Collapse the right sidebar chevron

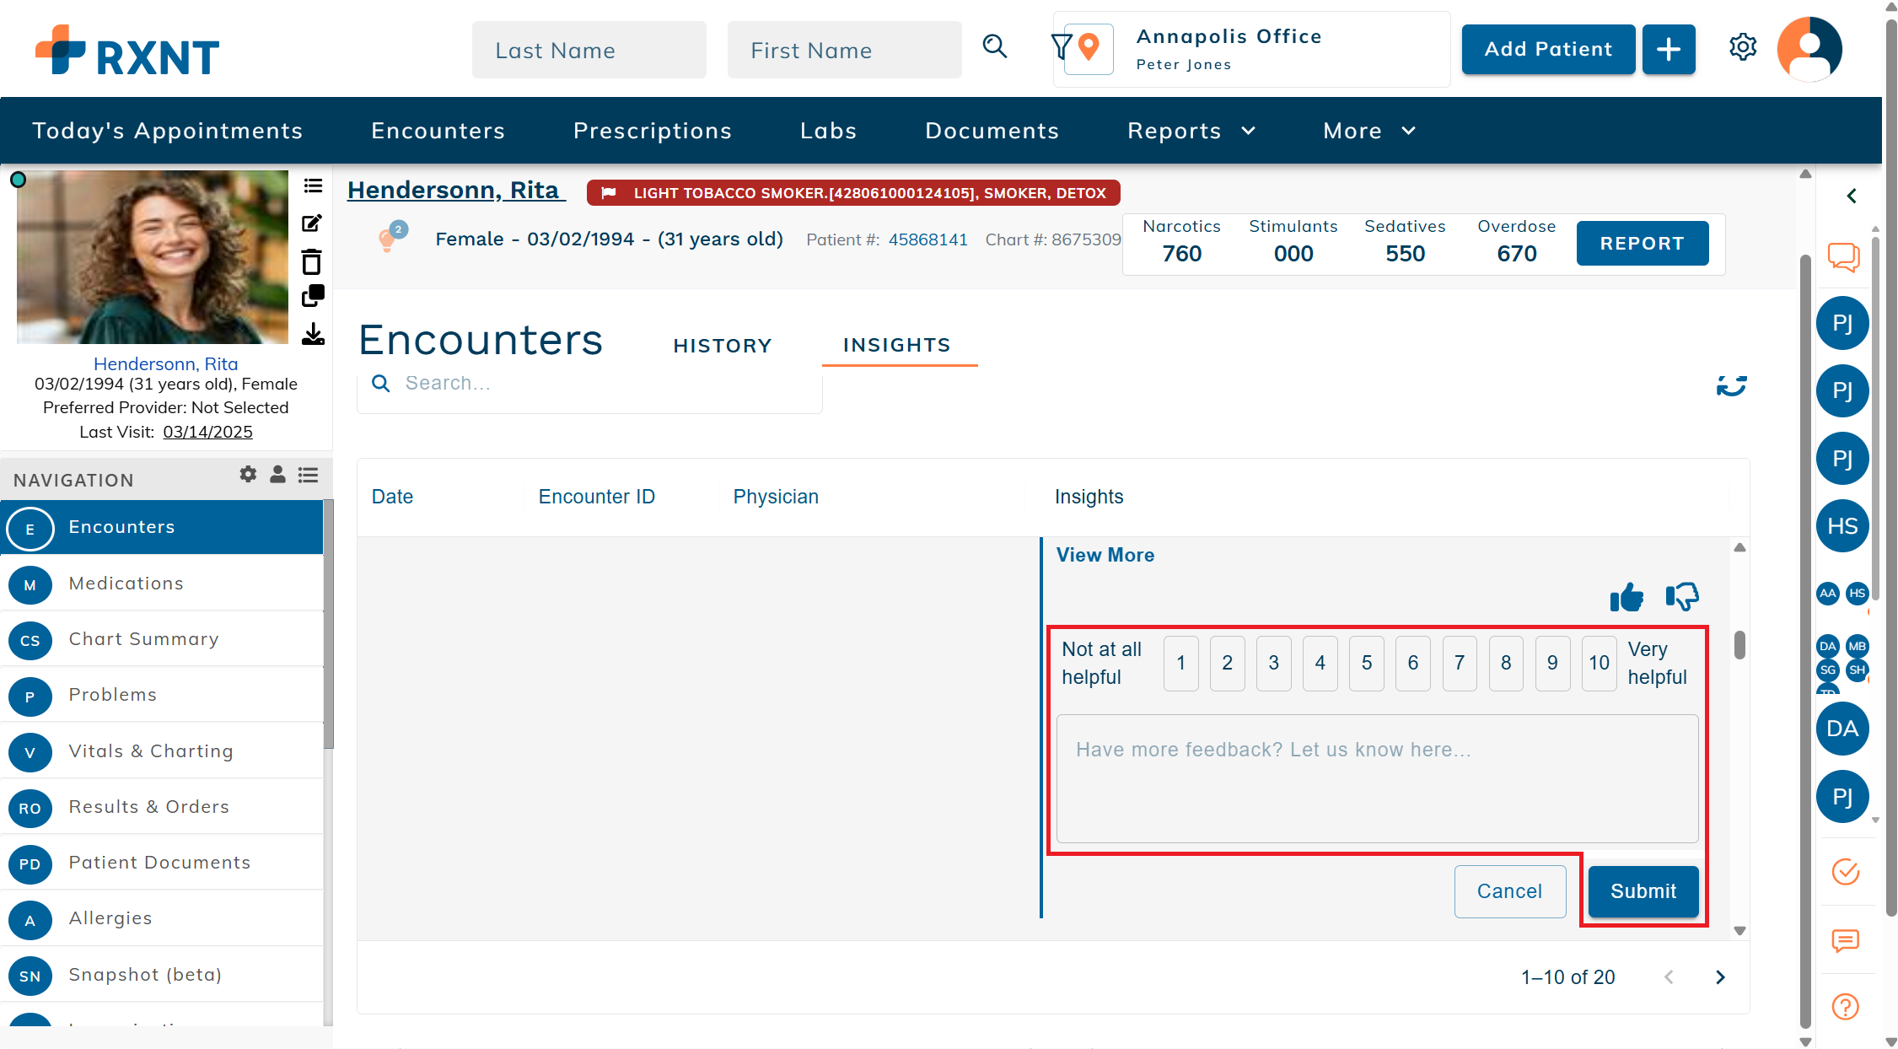coord(1852,196)
